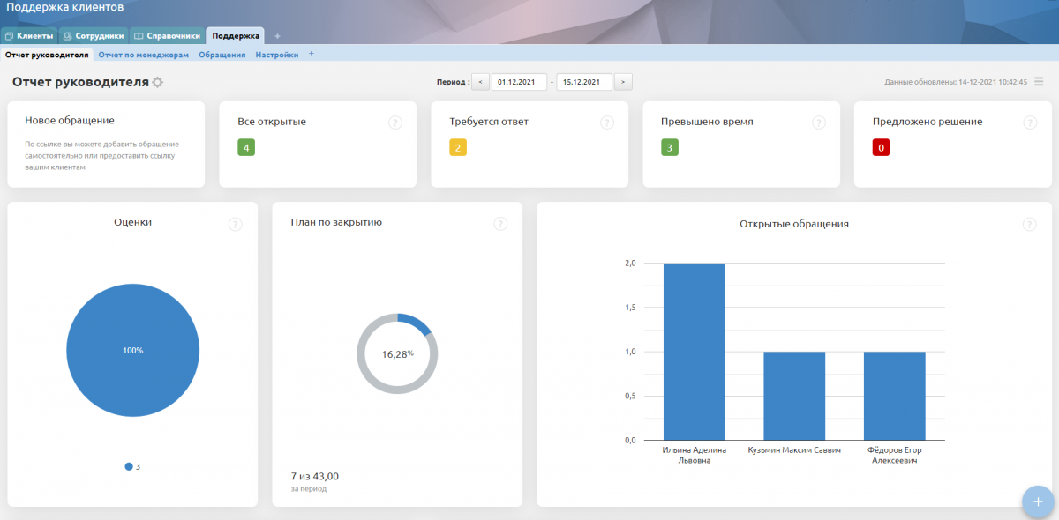Click help icon on Превышено время card
The height and width of the screenshot is (520, 1059).
pyautogui.click(x=819, y=123)
